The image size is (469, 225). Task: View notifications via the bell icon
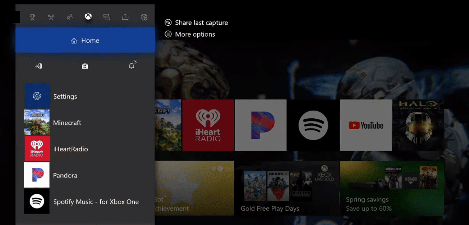pyautogui.click(x=132, y=66)
